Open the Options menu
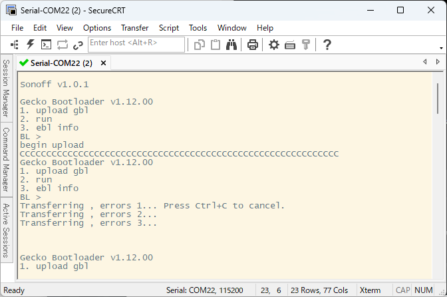Viewport: 447px width, 297px height. pos(97,28)
